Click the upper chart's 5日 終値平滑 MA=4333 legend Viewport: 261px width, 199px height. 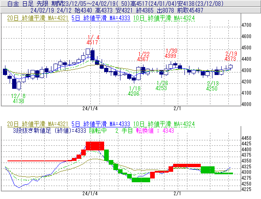[101, 18]
